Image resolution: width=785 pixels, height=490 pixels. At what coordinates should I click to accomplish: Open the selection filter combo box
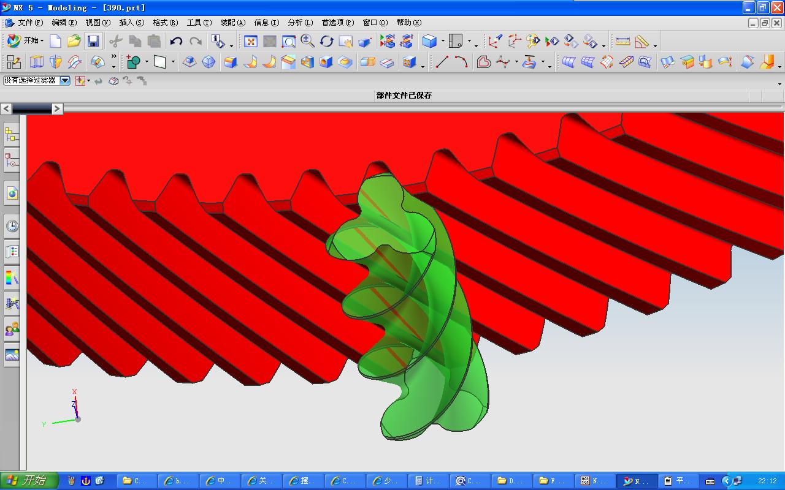[x=37, y=80]
